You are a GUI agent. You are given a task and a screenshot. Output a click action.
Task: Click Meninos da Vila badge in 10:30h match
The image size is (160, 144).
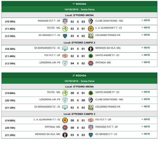pos(90,49)
